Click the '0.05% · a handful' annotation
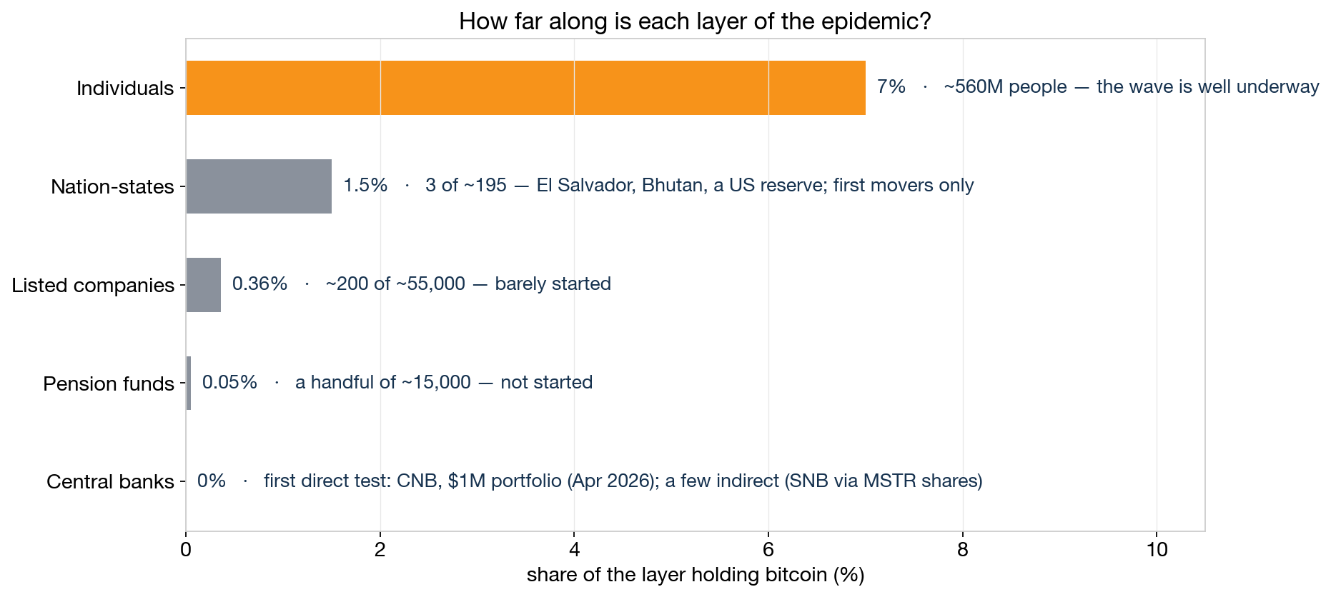1331x597 pixels. (x=397, y=383)
